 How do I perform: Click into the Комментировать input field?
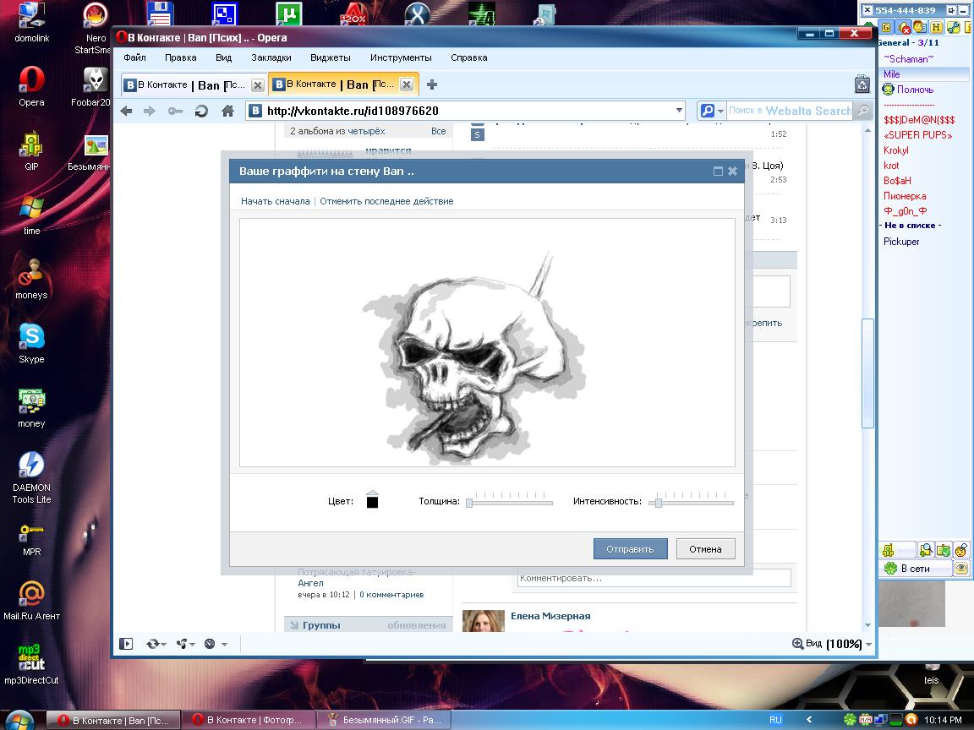tap(654, 579)
